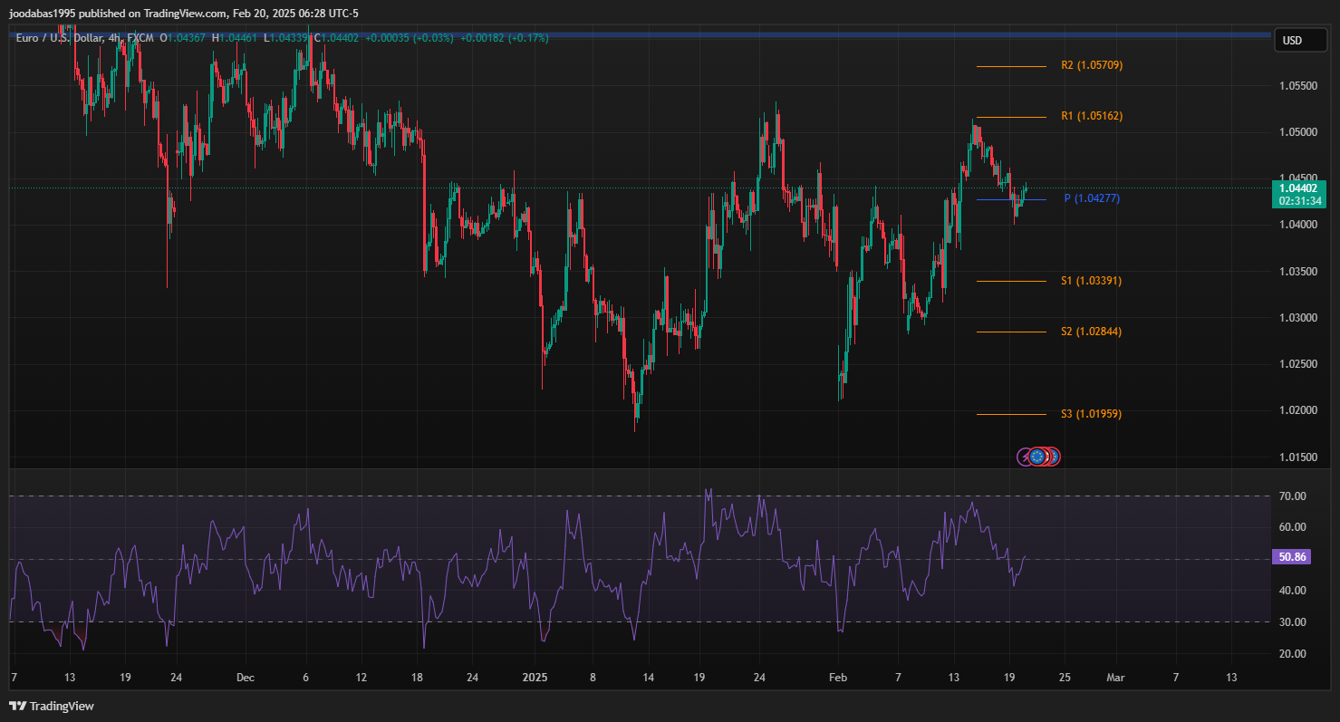Select the R1 (1.05162) resistance label
The image size is (1340, 722).
pos(1092,116)
